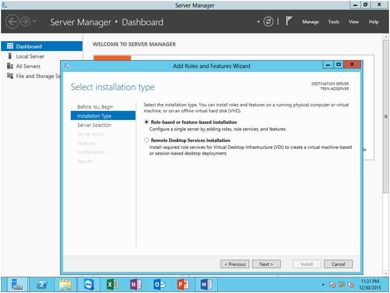390x293 pixels.
Task: Open the Notifications flag icon
Action: pos(289,21)
